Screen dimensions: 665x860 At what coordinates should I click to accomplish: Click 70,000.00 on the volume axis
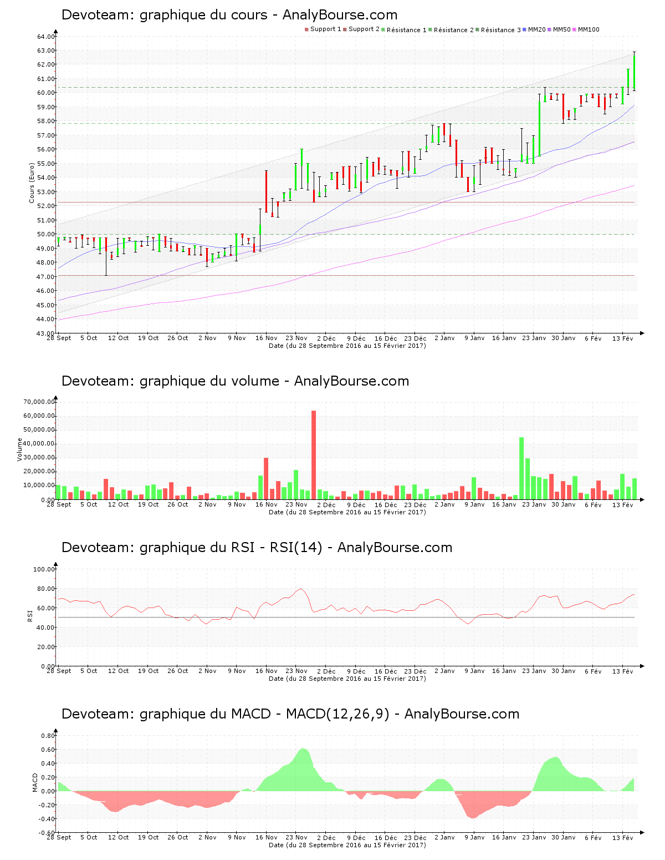pyautogui.click(x=39, y=402)
